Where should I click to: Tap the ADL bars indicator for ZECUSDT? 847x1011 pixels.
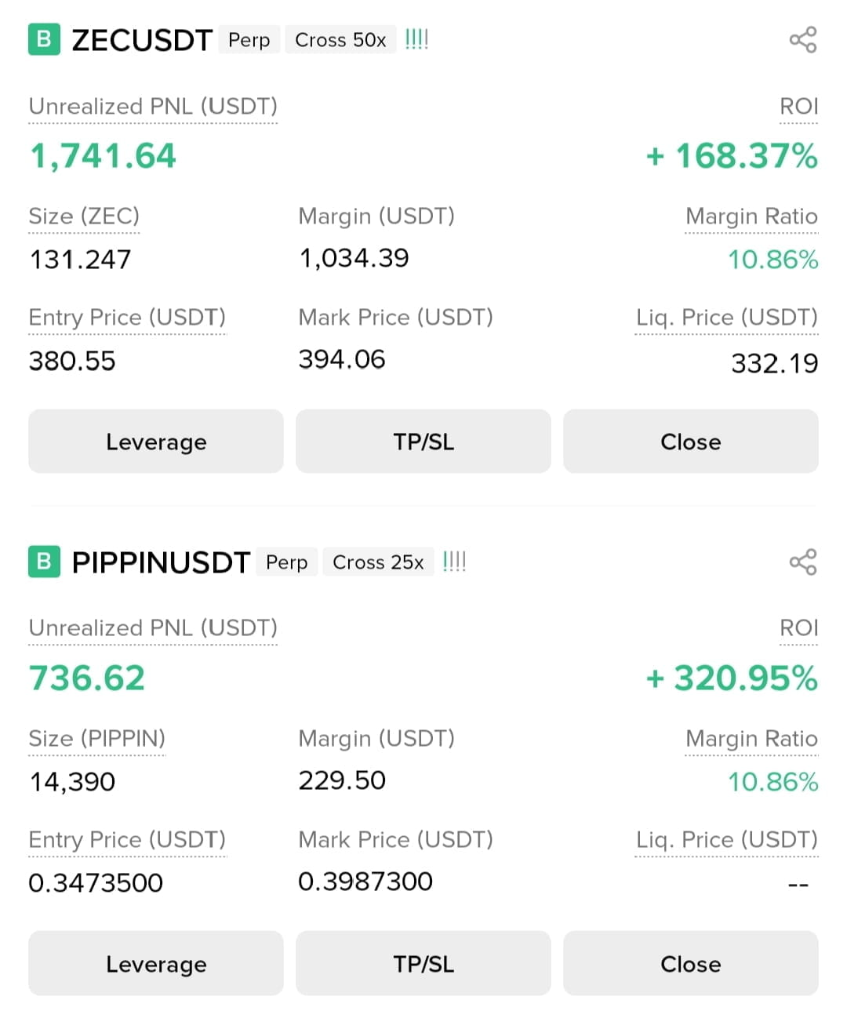(416, 39)
